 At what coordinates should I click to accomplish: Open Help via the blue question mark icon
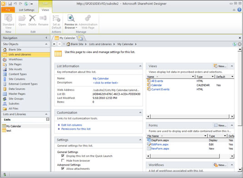click(x=239, y=10)
